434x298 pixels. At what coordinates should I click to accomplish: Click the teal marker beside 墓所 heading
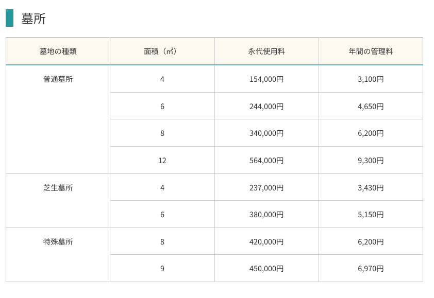(9, 18)
